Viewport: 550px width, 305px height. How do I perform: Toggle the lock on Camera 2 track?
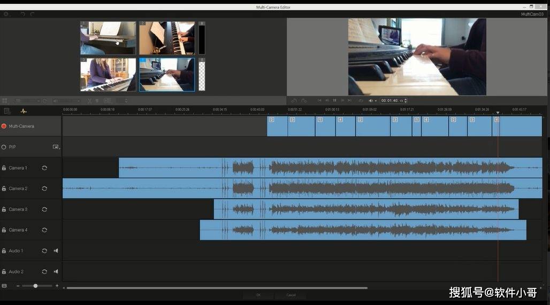pyautogui.click(x=4, y=189)
